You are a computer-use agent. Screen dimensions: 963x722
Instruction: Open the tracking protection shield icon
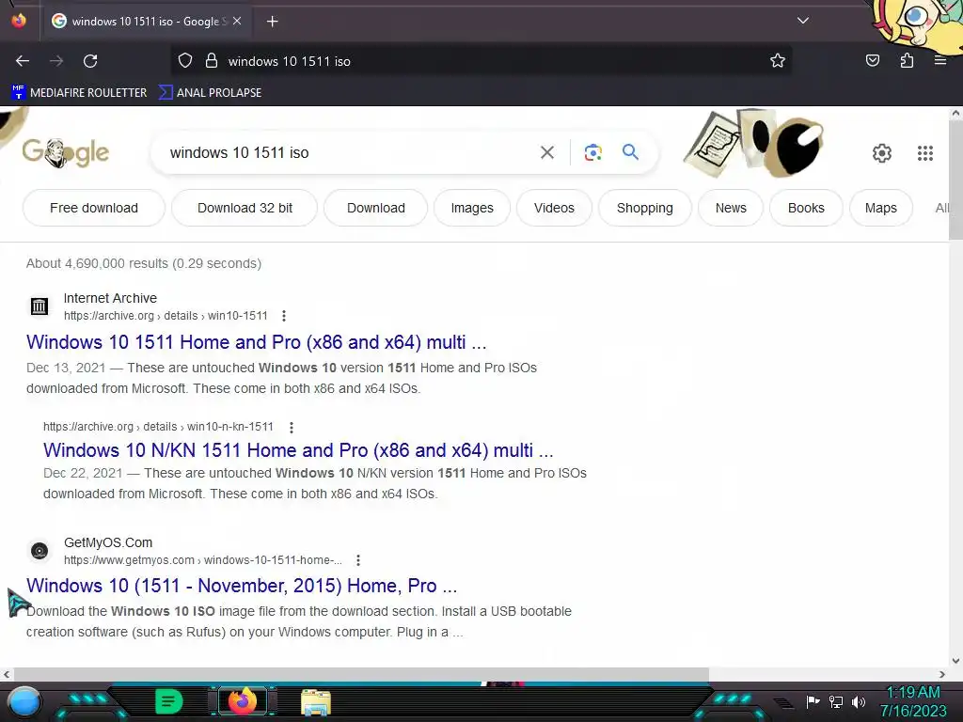[185, 61]
